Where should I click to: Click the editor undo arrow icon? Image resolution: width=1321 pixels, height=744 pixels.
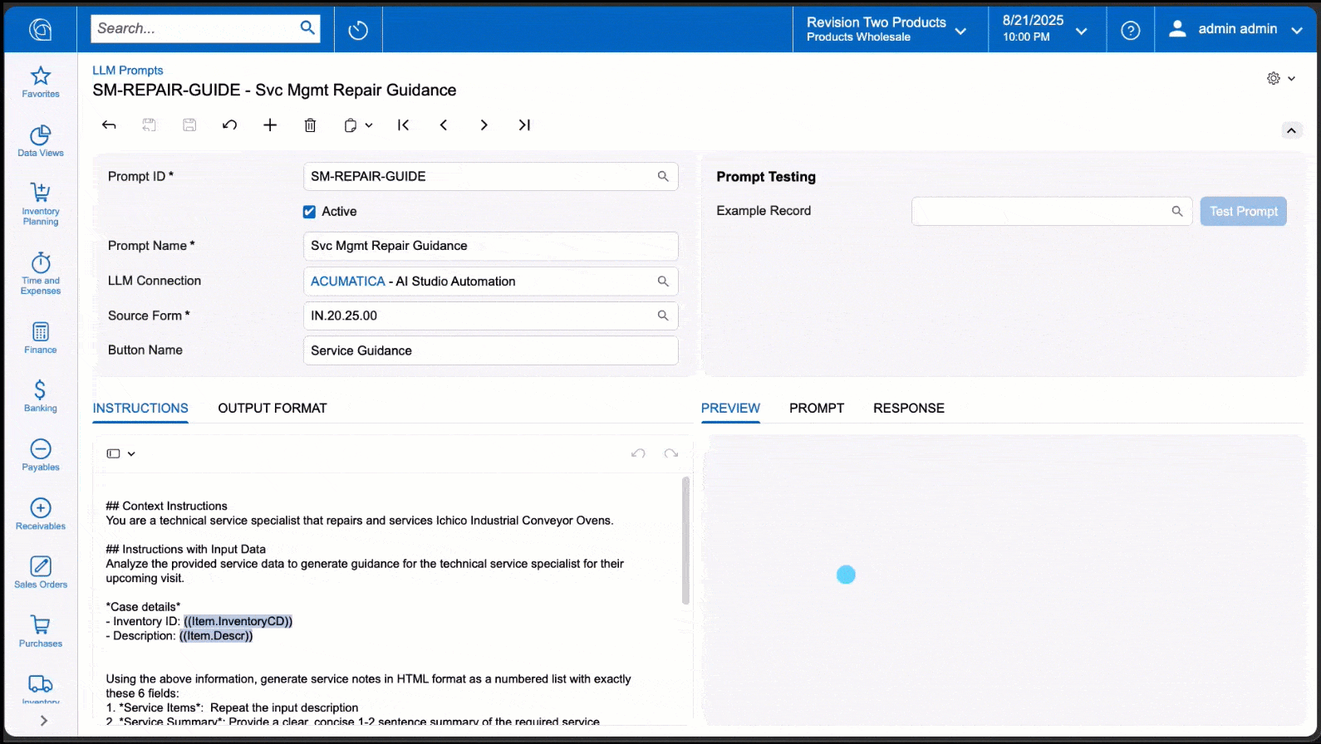click(x=638, y=453)
